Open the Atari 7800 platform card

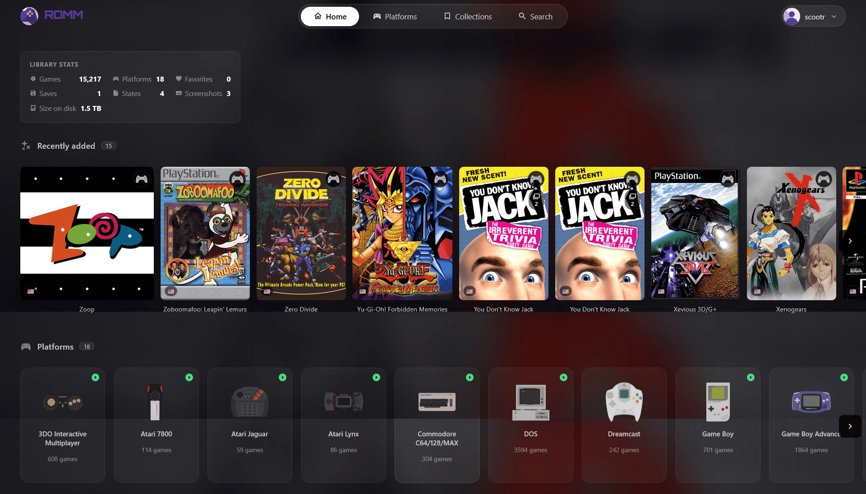(x=157, y=425)
